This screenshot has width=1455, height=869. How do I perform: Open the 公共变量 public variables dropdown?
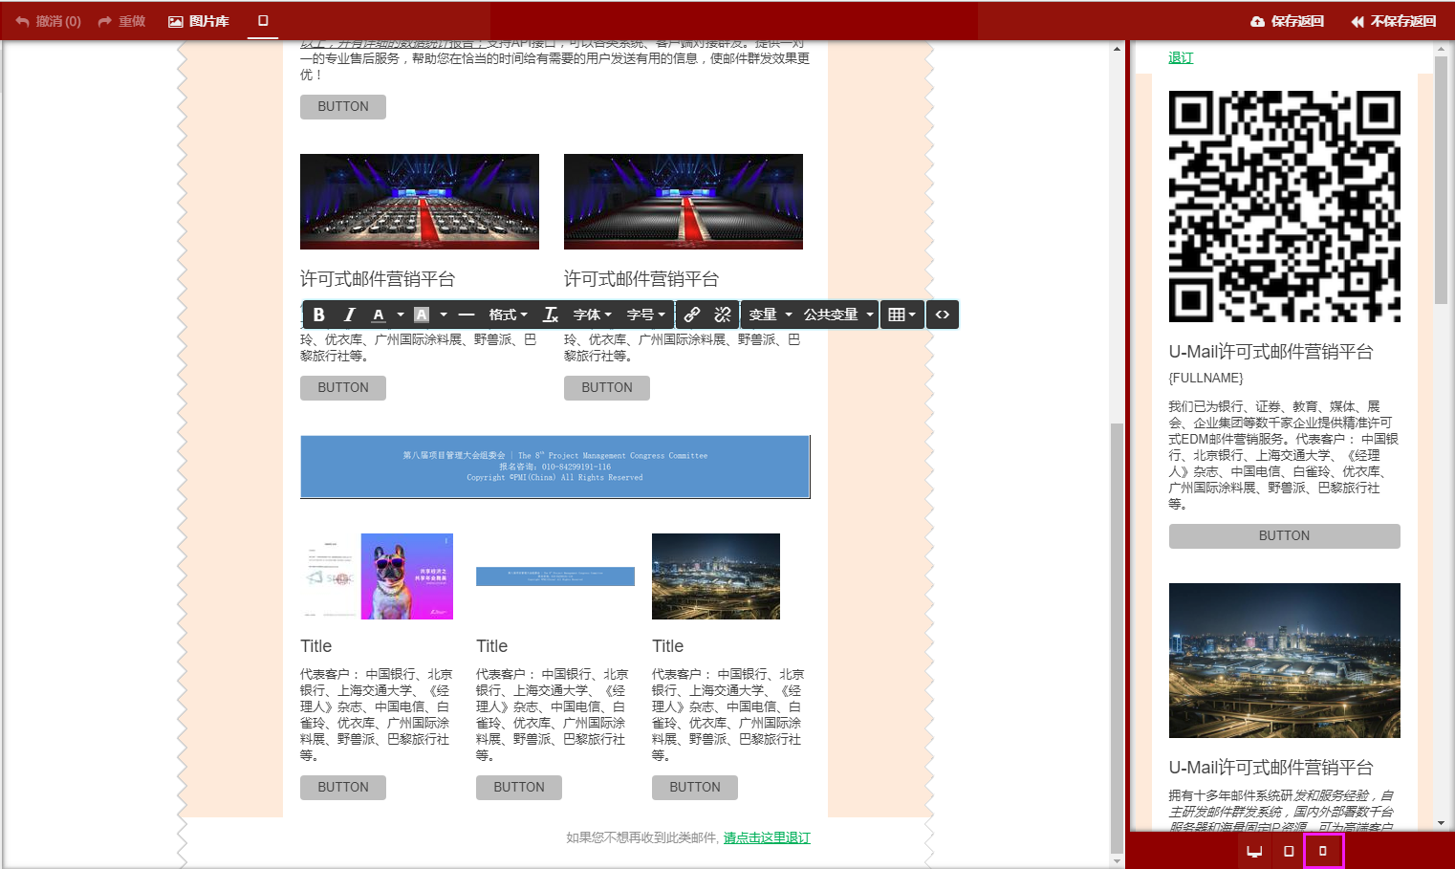coord(838,315)
